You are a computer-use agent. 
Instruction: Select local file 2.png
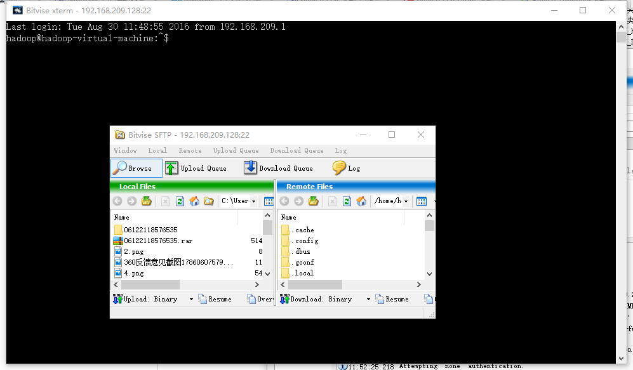tap(129, 251)
